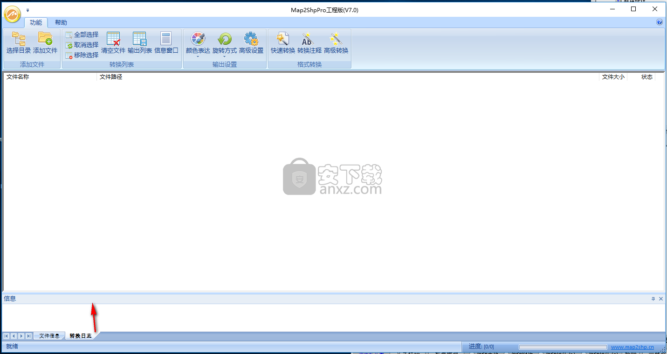Click the 添加文件 group label
This screenshot has height=354, width=667.
point(32,64)
